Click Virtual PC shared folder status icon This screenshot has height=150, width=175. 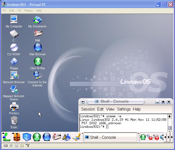pyautogui.click(x=22, y=145)
